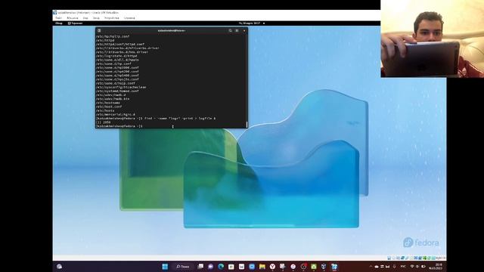Click the find command line in terminal
Viewport: 484px width, 272px height.
156,119
